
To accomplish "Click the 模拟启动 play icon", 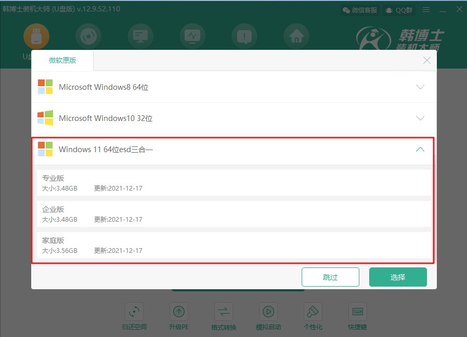I will [268, 312].
